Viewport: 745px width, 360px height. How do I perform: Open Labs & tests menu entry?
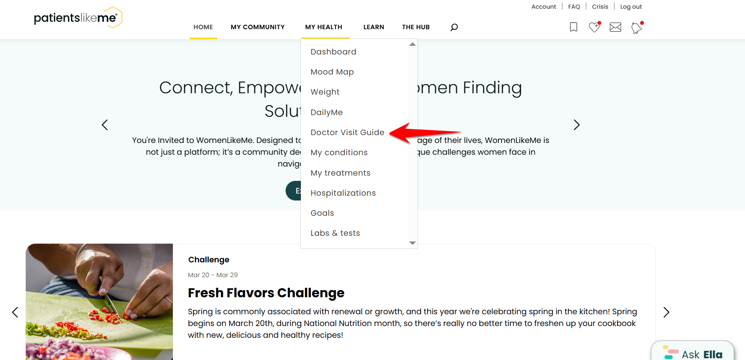click(x=335, y=233)
